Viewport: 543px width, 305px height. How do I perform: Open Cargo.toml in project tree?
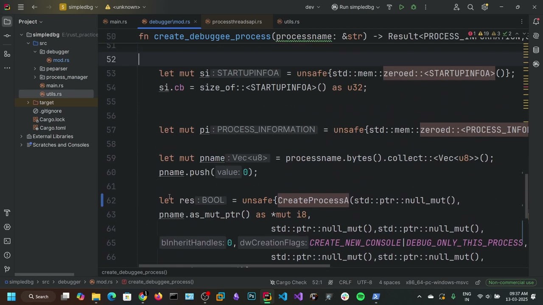click(53, 128)
